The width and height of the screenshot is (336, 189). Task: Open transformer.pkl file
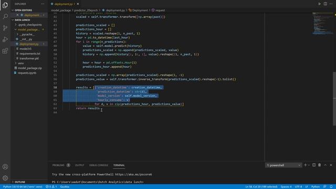(x=29, y=58)
